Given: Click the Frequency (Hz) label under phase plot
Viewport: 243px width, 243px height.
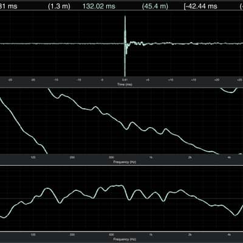Looking at the screenshot, I should point(125,162).
